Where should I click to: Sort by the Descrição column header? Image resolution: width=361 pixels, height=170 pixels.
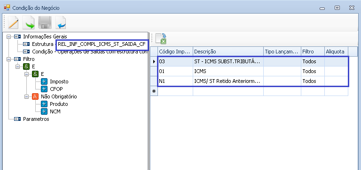point(228,52)
